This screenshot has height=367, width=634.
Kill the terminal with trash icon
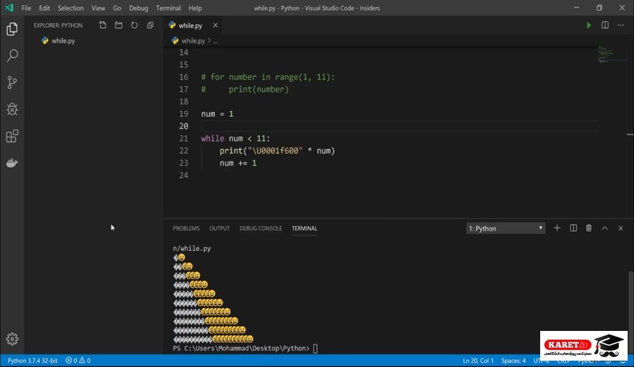point(589,228)
